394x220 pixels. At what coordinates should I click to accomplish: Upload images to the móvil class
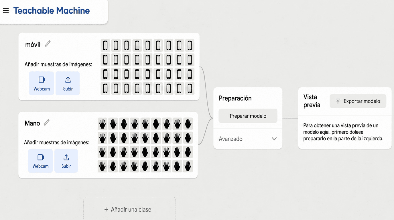68,83
